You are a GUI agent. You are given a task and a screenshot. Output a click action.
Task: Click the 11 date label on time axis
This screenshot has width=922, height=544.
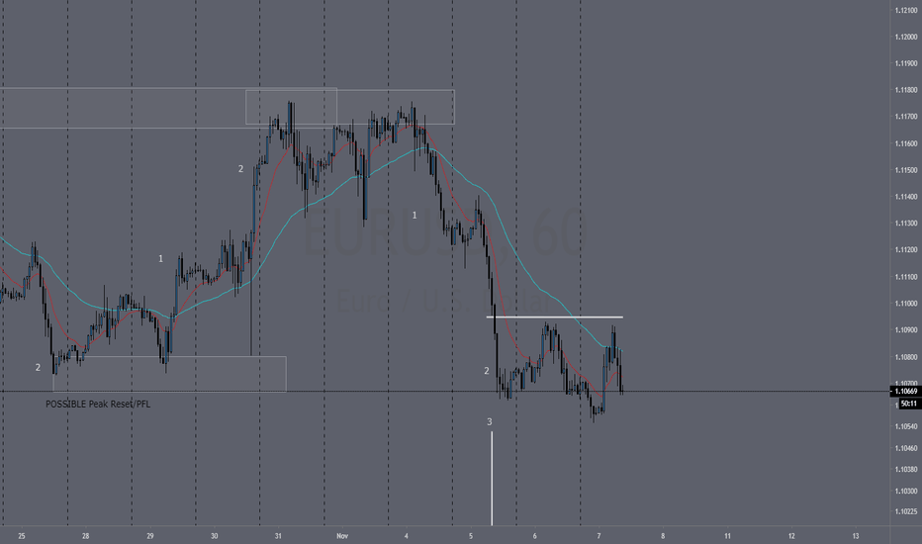tap(727, 536)
